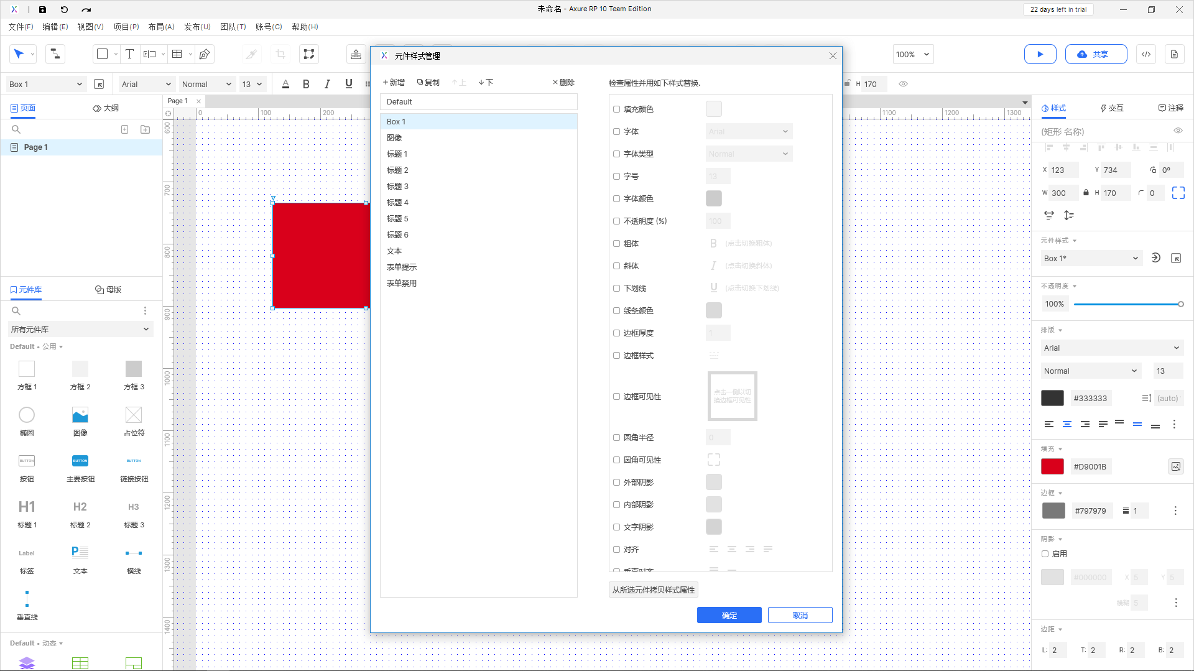This screenshot has height=671, width=1194.
Task: Open the 发布(U) menu
Action: click(x=197, y=27)
